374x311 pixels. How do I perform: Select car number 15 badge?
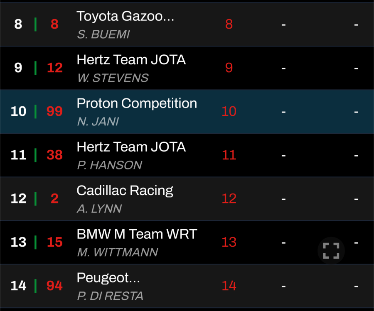coord(54,242)
